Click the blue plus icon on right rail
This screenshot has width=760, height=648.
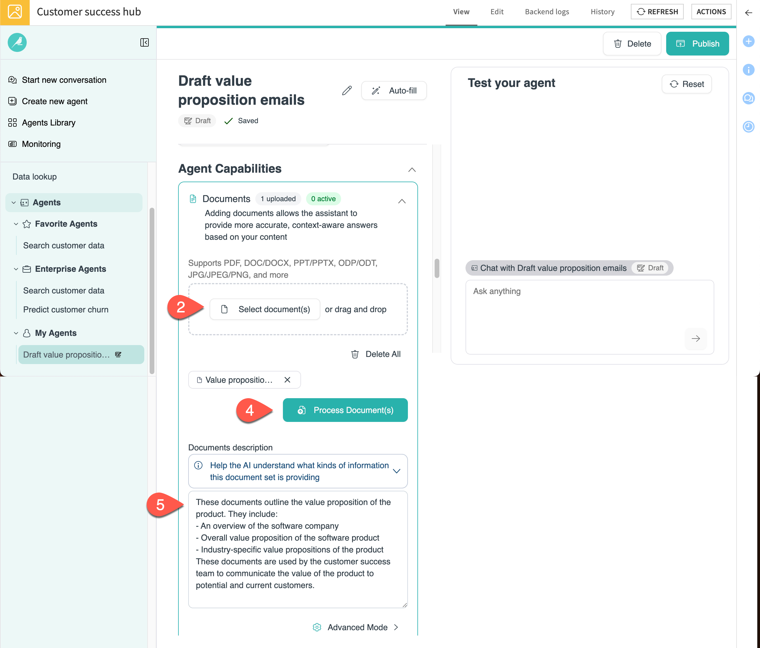pos(748,41)
